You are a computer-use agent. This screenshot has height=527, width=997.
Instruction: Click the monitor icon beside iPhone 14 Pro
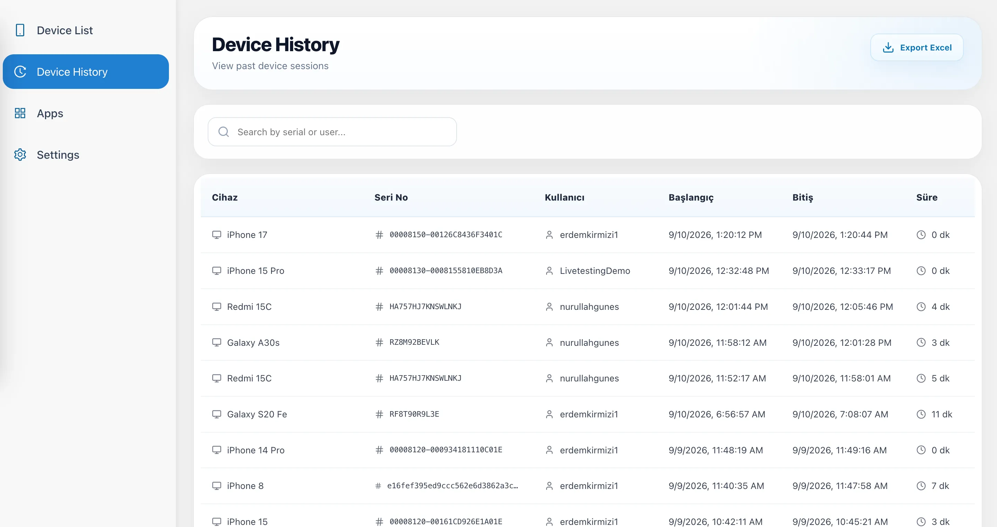tap(217, 450)
